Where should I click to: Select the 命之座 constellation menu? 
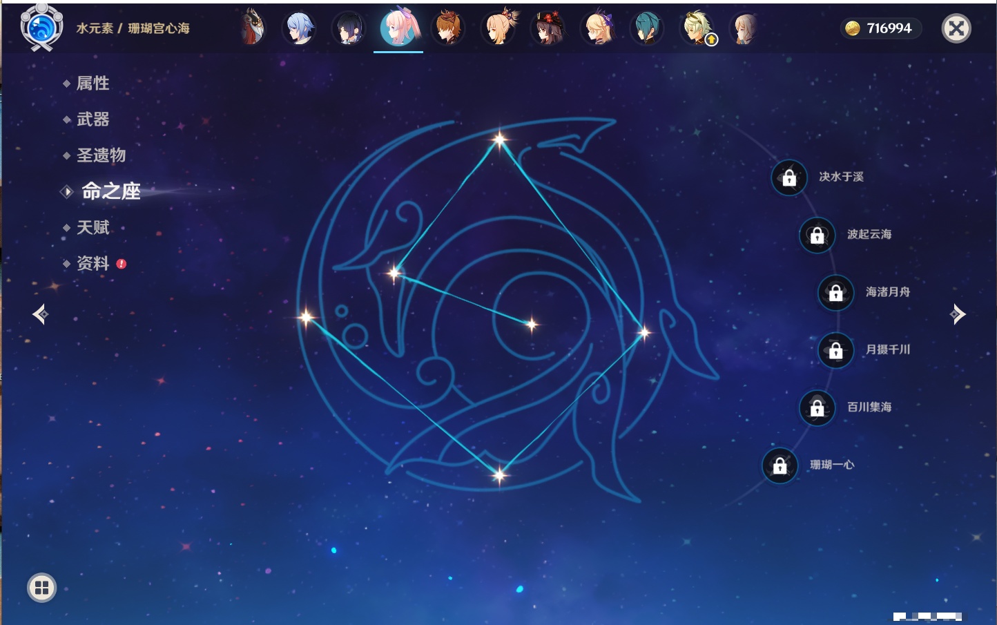pos(110,191)
